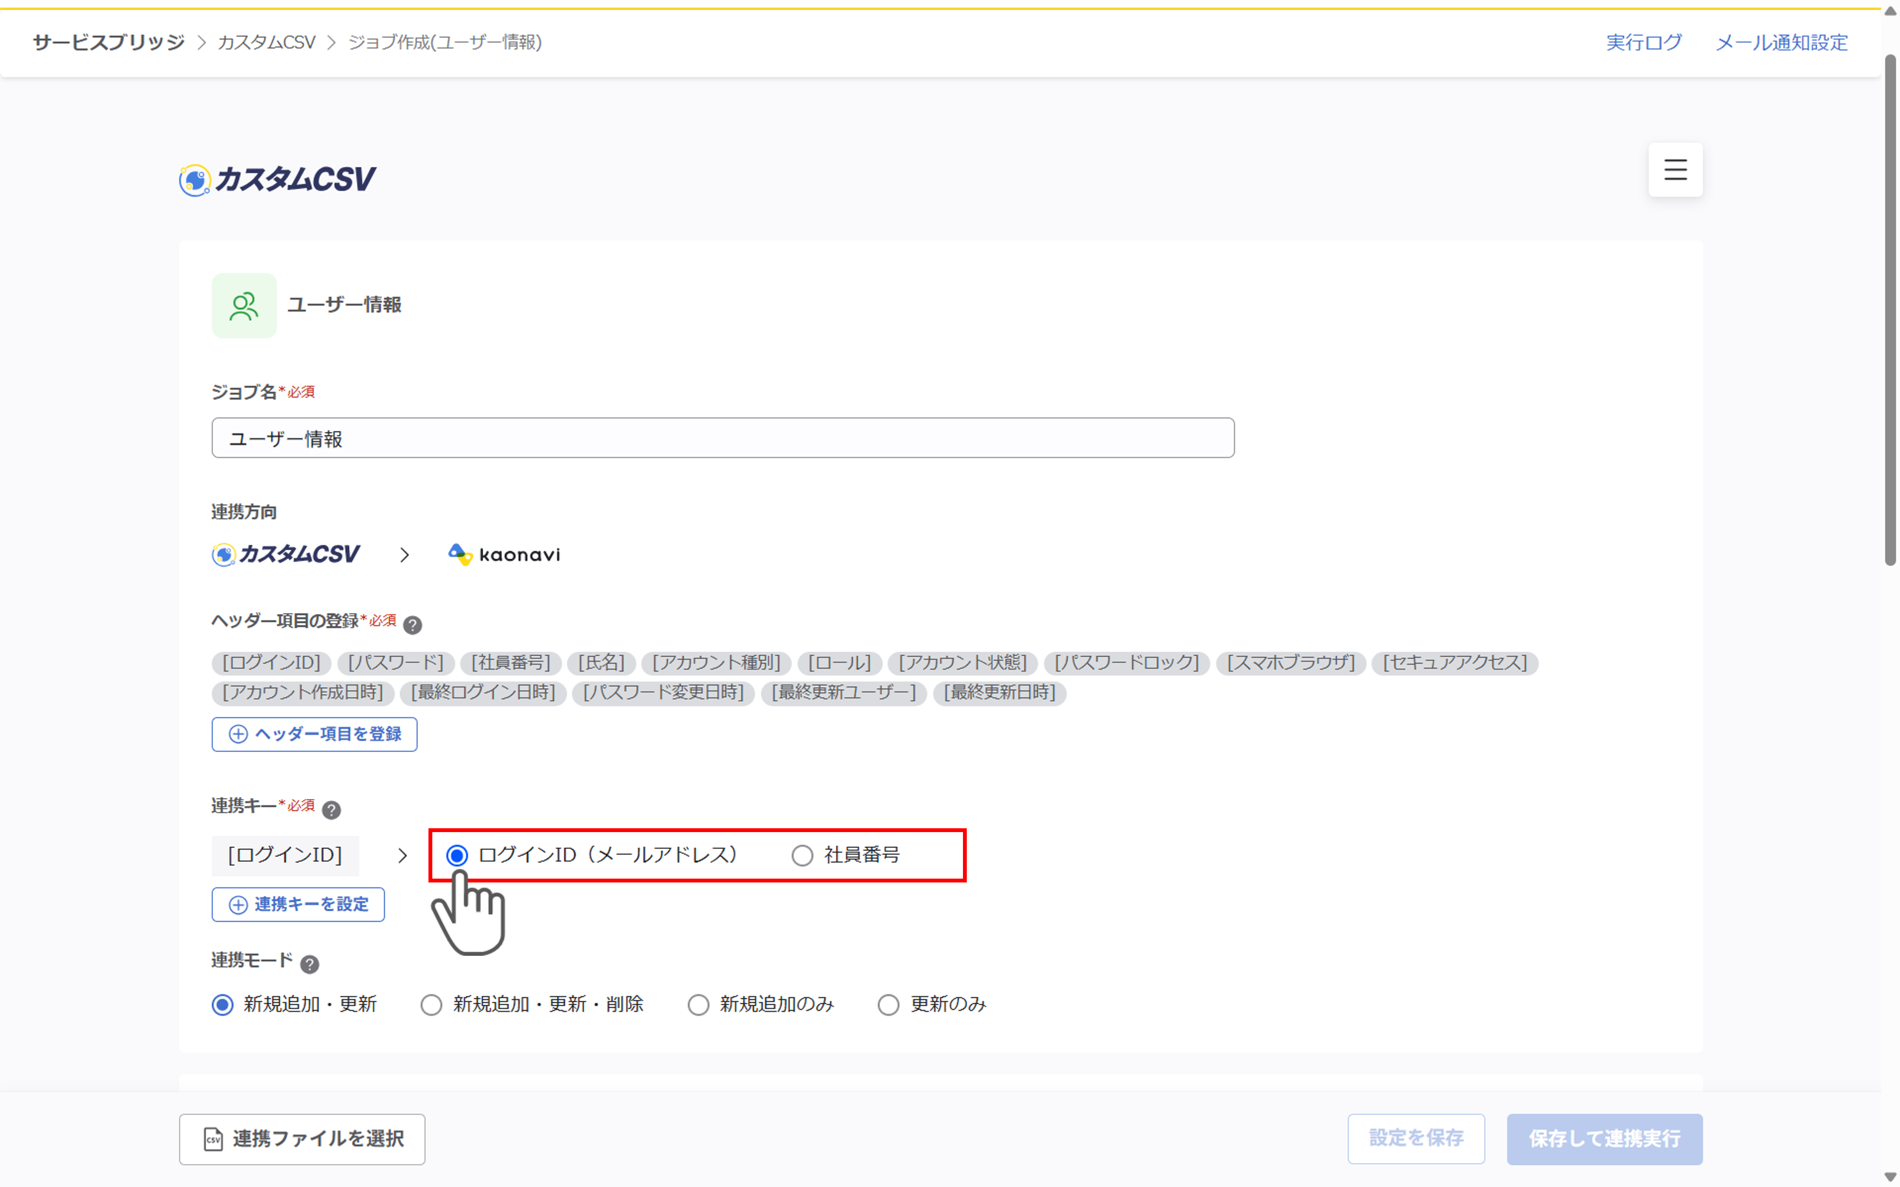Click the カスタムCSV logo at top
This screenshot has width=1900, height=1187.
click(x=277, y=180)
